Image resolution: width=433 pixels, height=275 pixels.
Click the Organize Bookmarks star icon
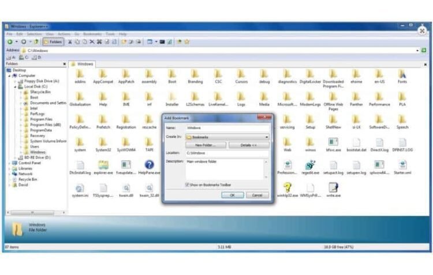pos(187,42)
